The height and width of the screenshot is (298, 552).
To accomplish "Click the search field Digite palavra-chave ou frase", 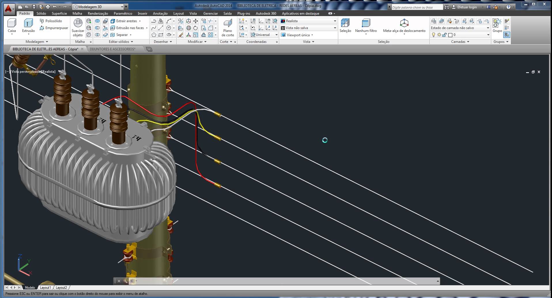I will 416,7.
